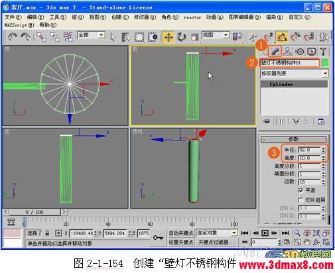Image resolution: width=335 pixels, height=273 pixels.
Task: Click the Use Pivot Point Center icon
Action: point(237,36)
